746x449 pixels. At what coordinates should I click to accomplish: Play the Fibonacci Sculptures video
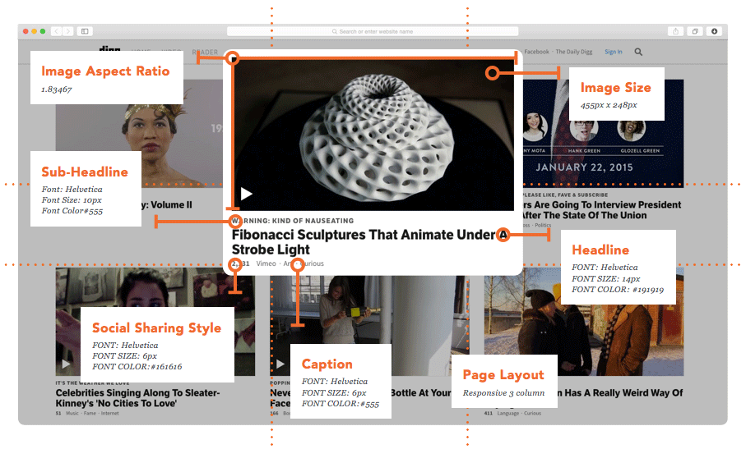(246, 194)
